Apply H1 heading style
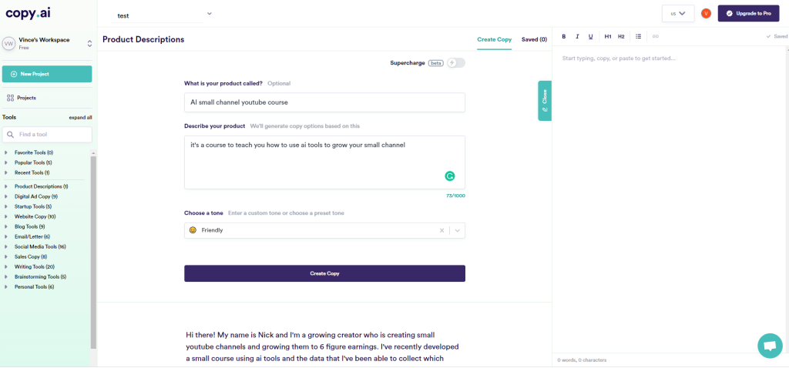The height and width of the screenshot is (368, 789). (x=608, y=36)
